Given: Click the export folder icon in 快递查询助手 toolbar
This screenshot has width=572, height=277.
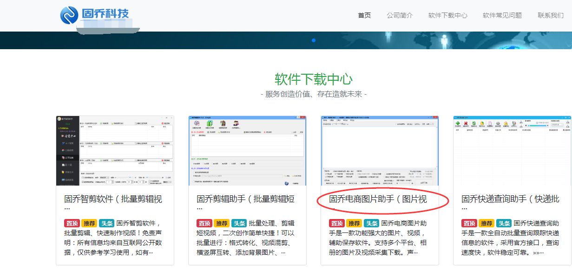Looking at the screenshot, I should coord(482,123).
